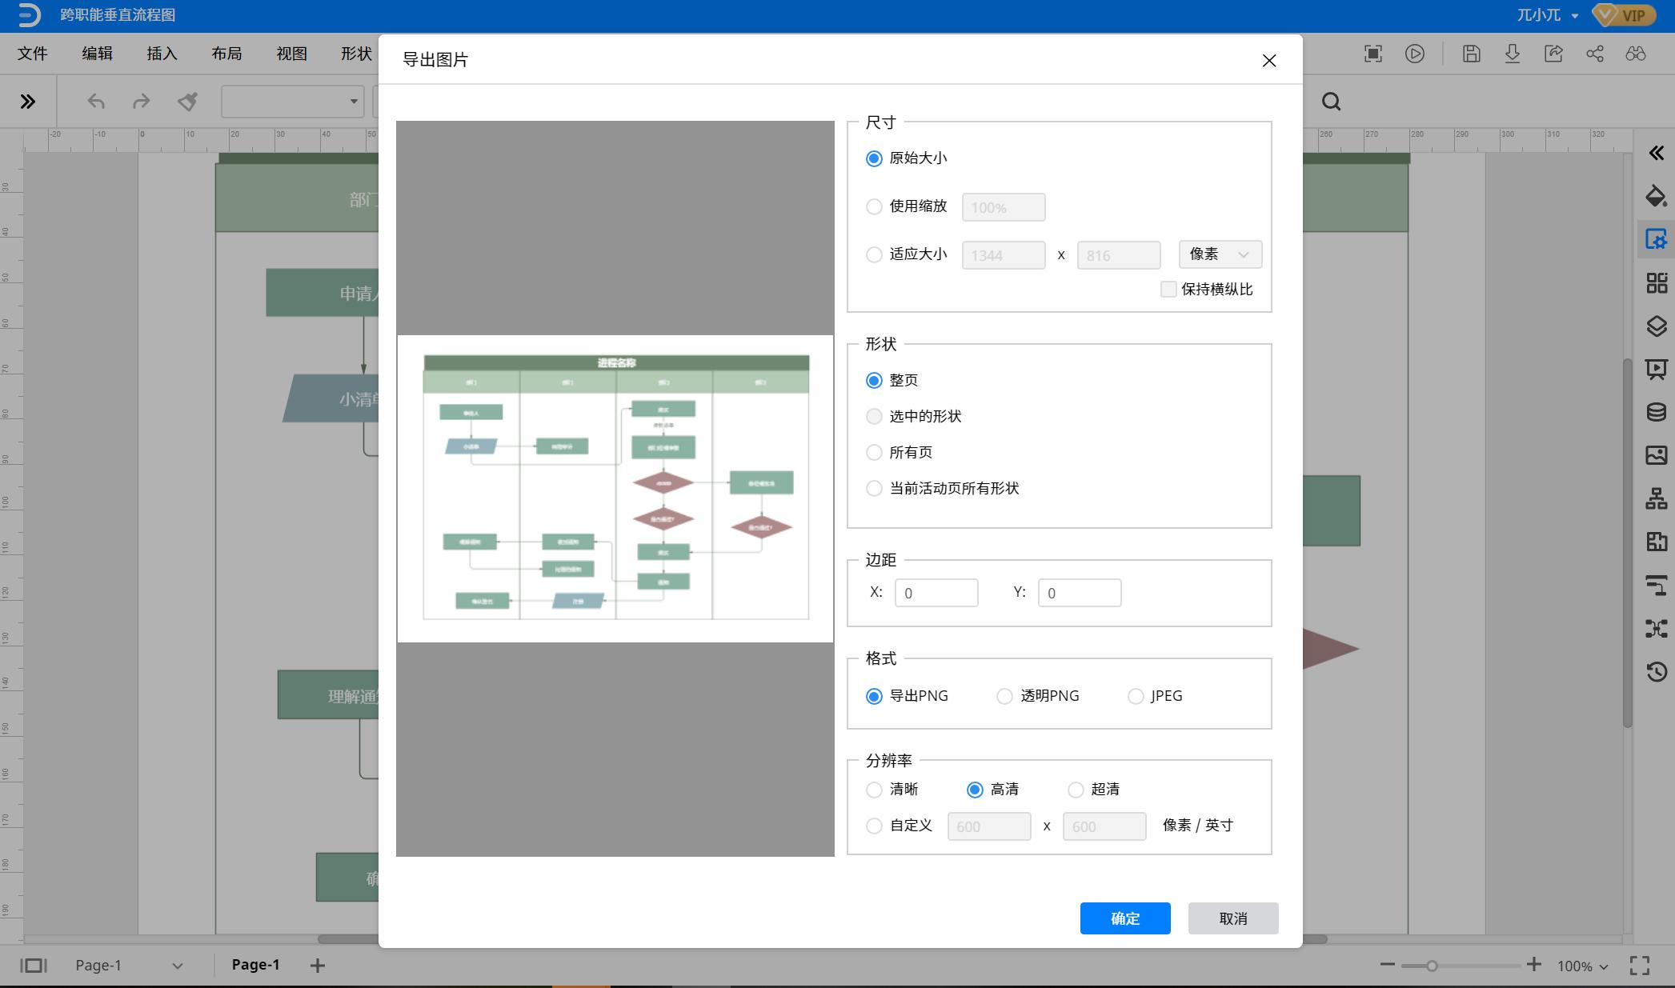Open the 视图 menu

click(291, 54)
